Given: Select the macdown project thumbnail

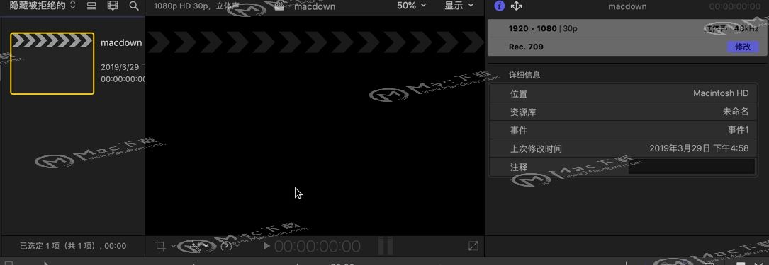Looking at the screenshot, I should pos(52,64).
